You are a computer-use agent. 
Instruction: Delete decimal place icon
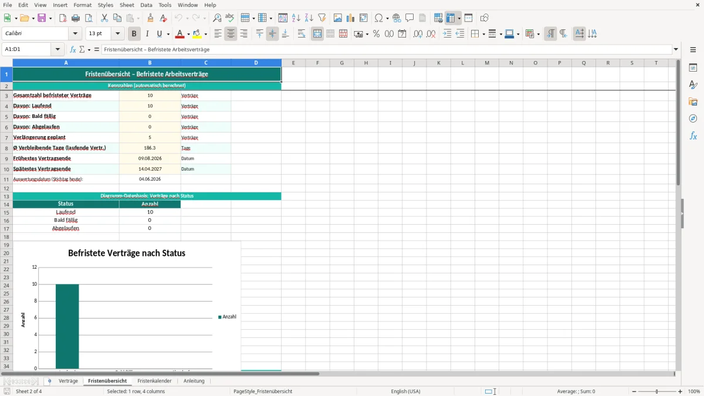click(x=431, y=34)
